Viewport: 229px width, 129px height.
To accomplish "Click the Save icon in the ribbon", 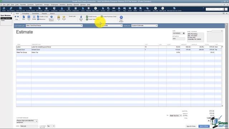I will 29,18.
